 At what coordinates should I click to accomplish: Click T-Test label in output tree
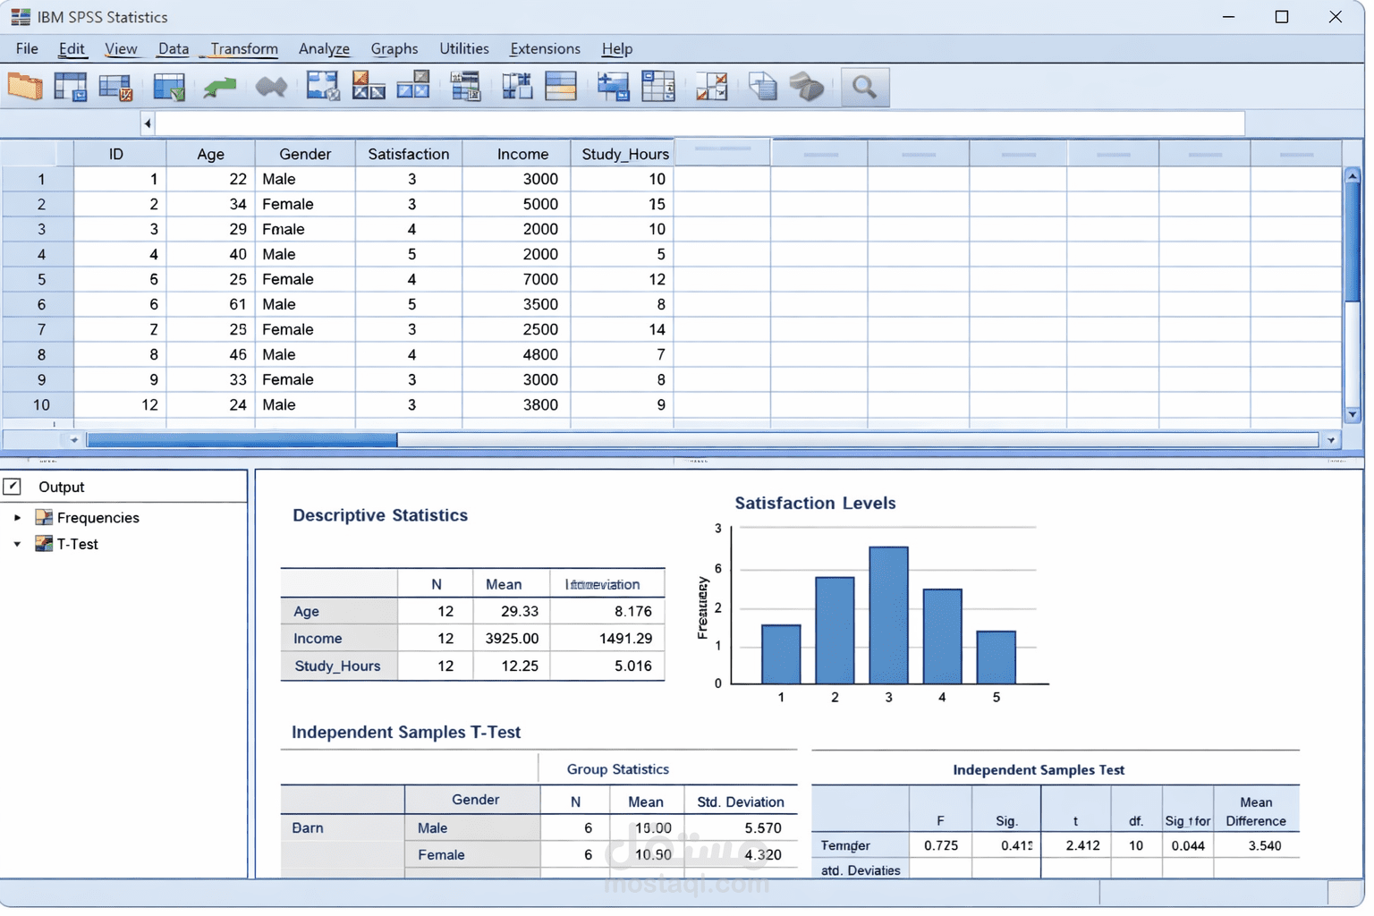pyautogui.click(x=78, y=543)
